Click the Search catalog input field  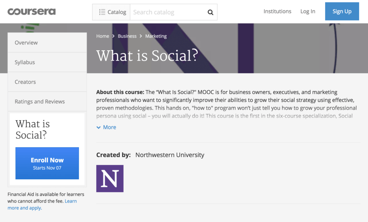(167, 12)
